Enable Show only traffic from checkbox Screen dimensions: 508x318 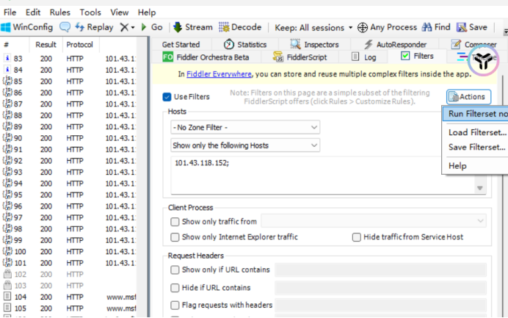[175, 222]
